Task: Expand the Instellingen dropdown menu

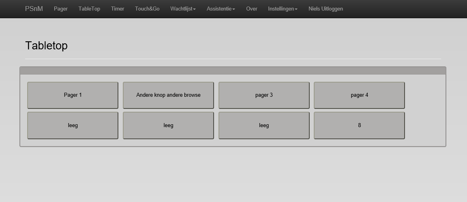Action: point(283,9)
